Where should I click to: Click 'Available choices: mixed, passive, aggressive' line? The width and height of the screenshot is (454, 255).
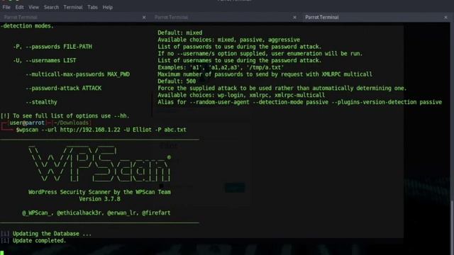click(228, 40)
